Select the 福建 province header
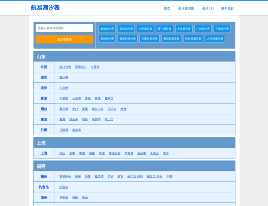The image size is (268, 206). [134, 166]
